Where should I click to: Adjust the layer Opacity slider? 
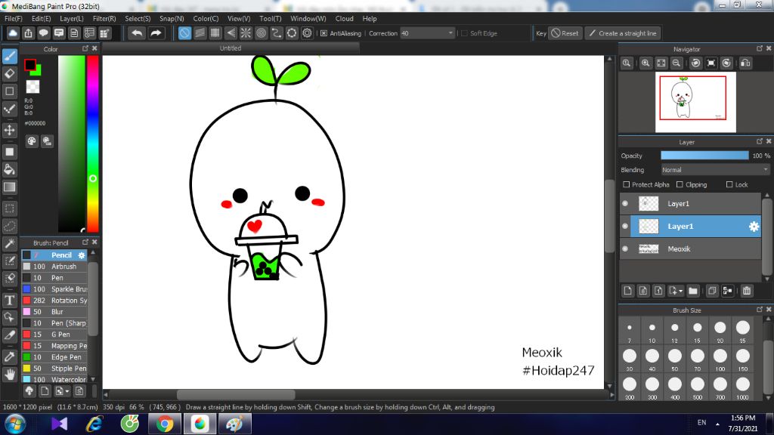coord(704,156)
